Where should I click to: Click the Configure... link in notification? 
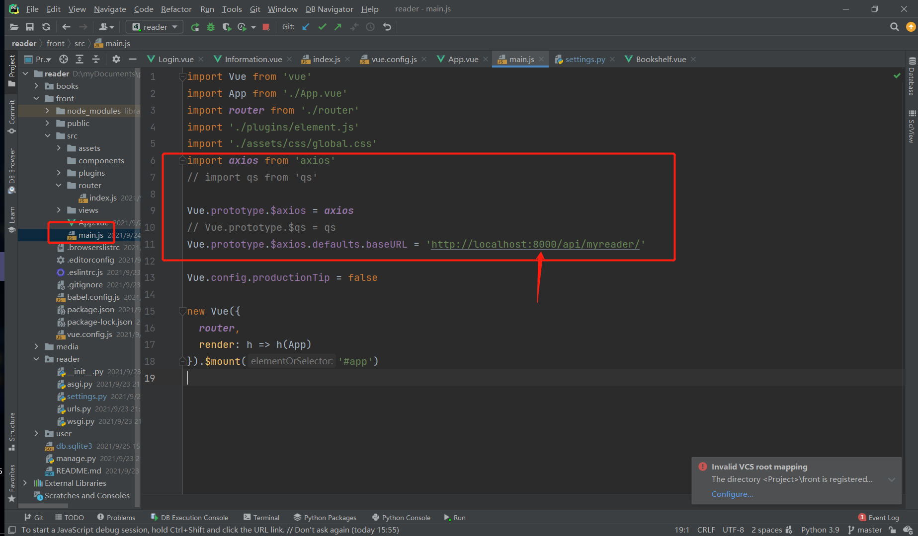(x=732, y=494)
